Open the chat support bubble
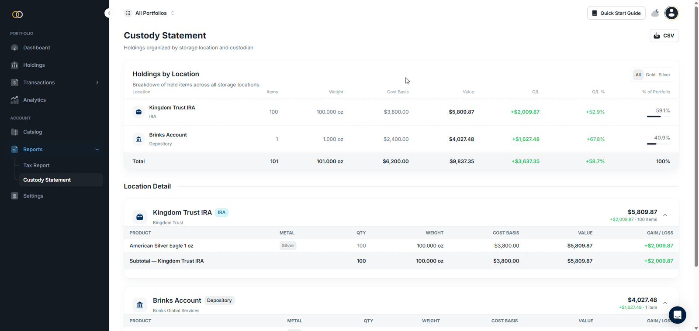 click(677, 314)
